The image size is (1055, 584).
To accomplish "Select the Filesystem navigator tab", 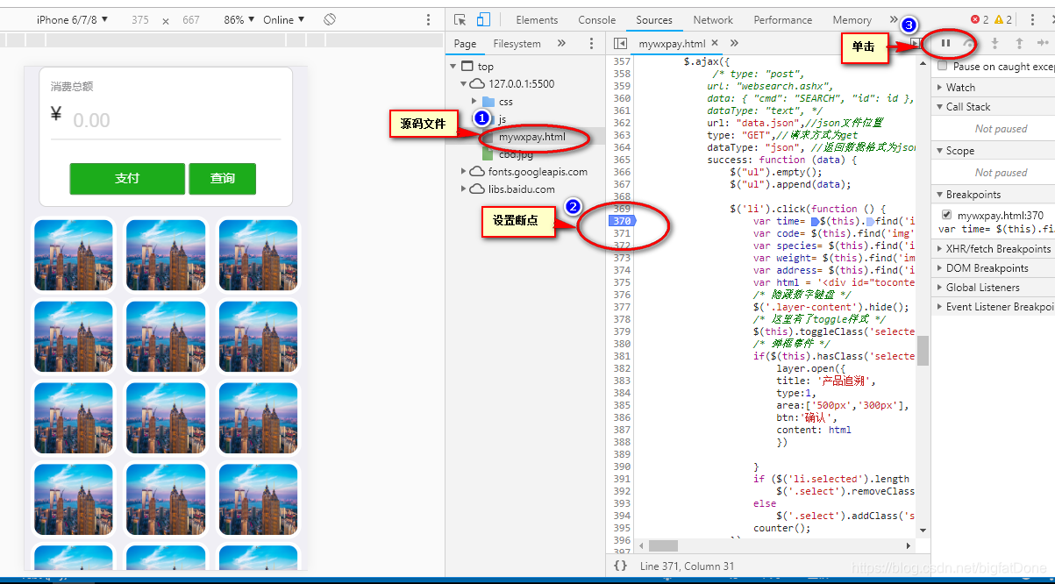I will 517,43.
